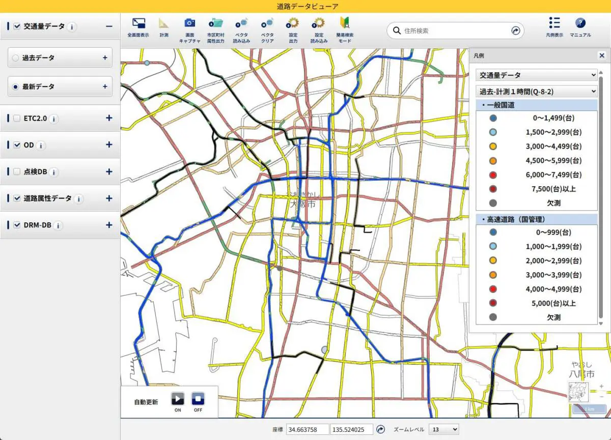Click the 5,000(台)以上 legend text

coord(553,304)
